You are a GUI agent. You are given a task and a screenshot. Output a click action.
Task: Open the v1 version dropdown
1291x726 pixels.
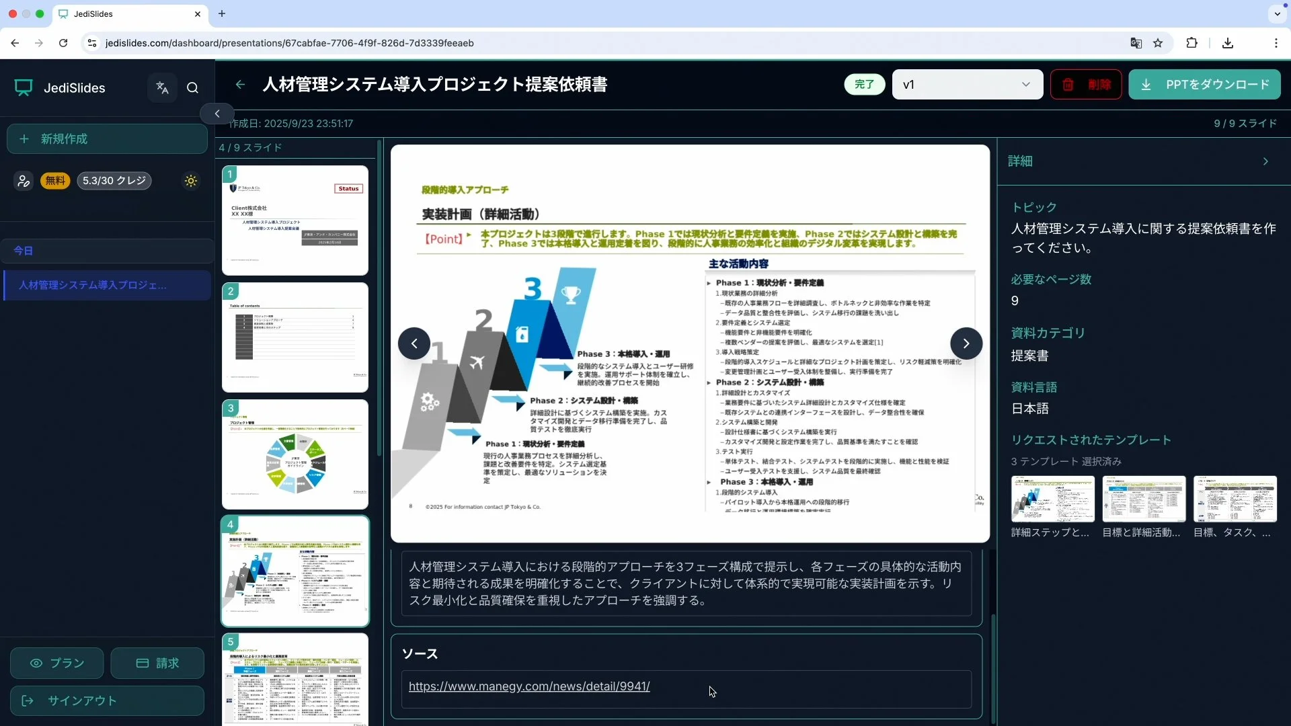tap(967, 85)
